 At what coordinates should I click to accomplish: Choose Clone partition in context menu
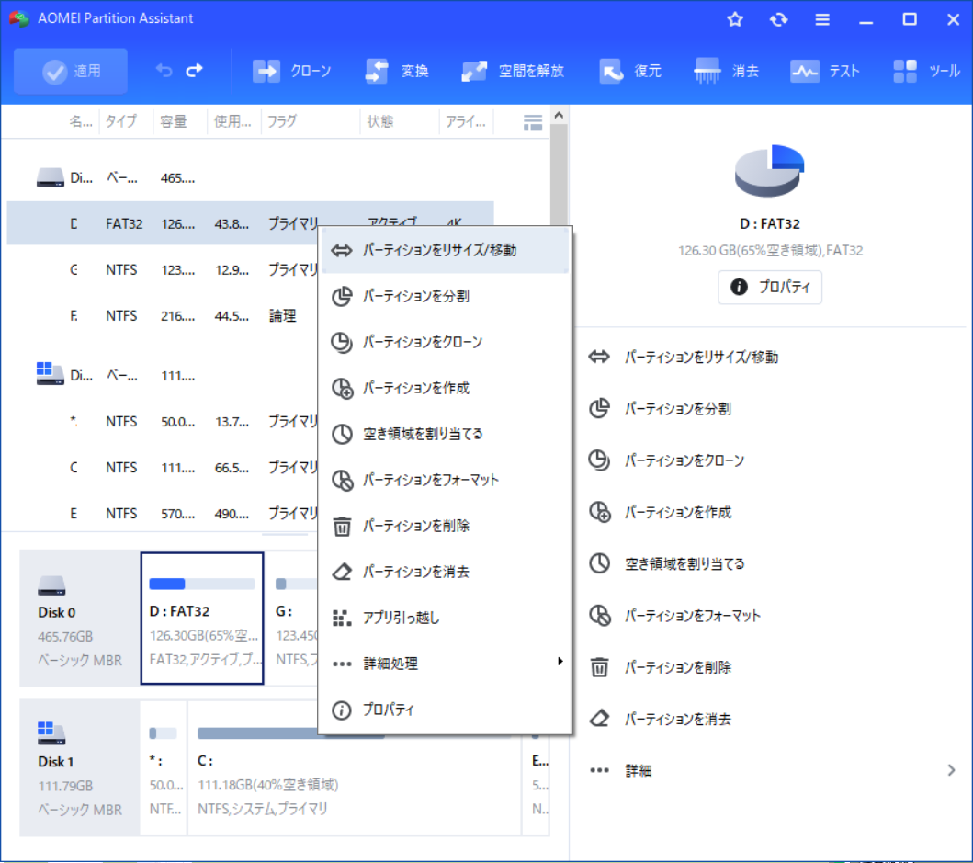(445, 342)
